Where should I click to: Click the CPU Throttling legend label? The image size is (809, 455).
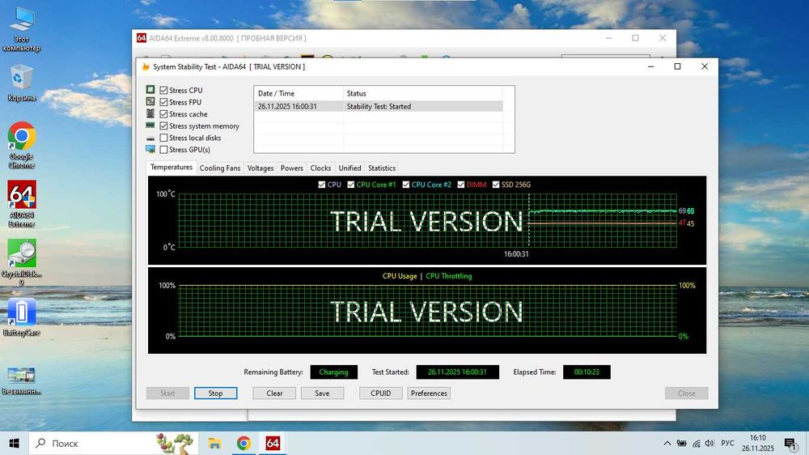449,276
